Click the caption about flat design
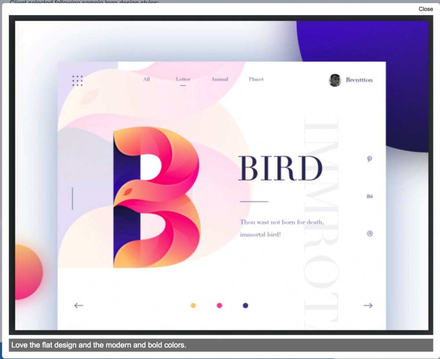 click(x=99, y=345)
